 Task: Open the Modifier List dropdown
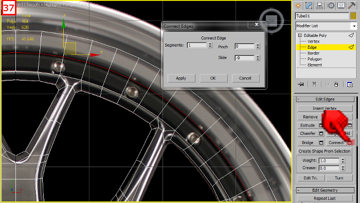click(326, 26)
